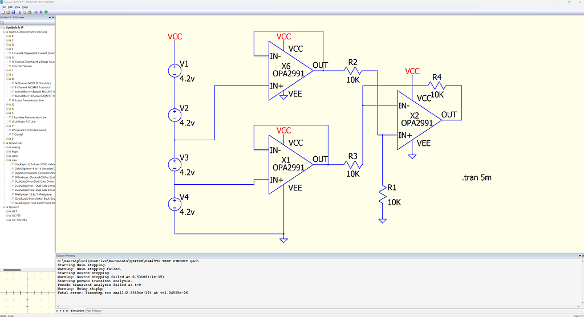The height and width of the screenshot is (317, 584).
Task: Select O-Lossy Transmission Line symbol
Action: [x=27, y=100]
